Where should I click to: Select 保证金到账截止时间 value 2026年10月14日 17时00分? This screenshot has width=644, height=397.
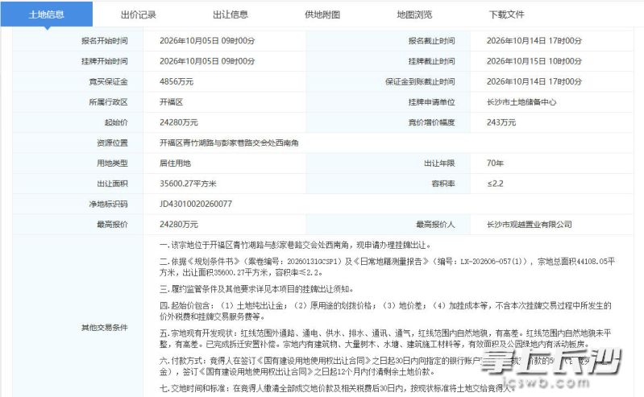[534, 81]
